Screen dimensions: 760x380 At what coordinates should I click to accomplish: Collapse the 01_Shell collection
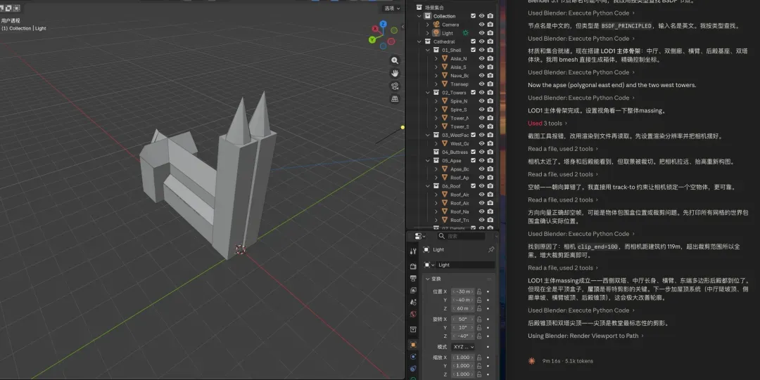point(428,50)
